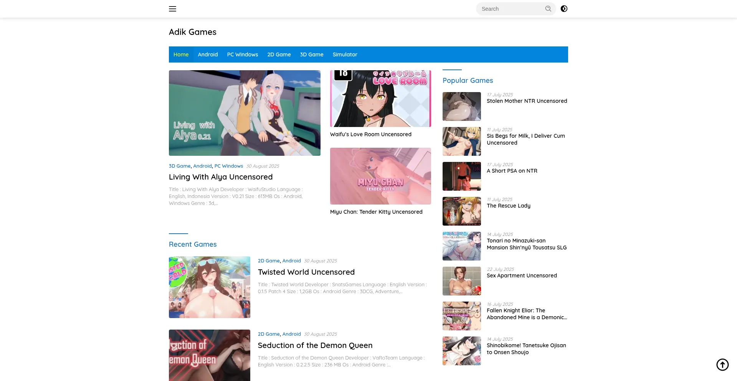
Task: Open A Short PSA on NTR
Action: click(512, 171)
